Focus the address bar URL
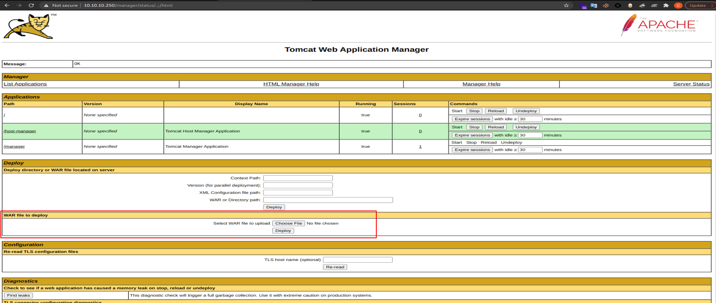The image size is (716, 303). click(x=128, y=5)
